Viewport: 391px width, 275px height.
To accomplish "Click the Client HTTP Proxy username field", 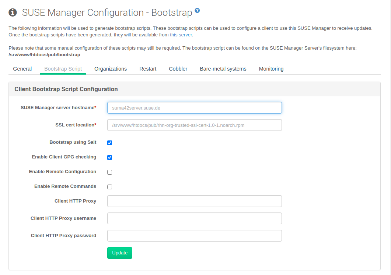I will click(194, 218).
